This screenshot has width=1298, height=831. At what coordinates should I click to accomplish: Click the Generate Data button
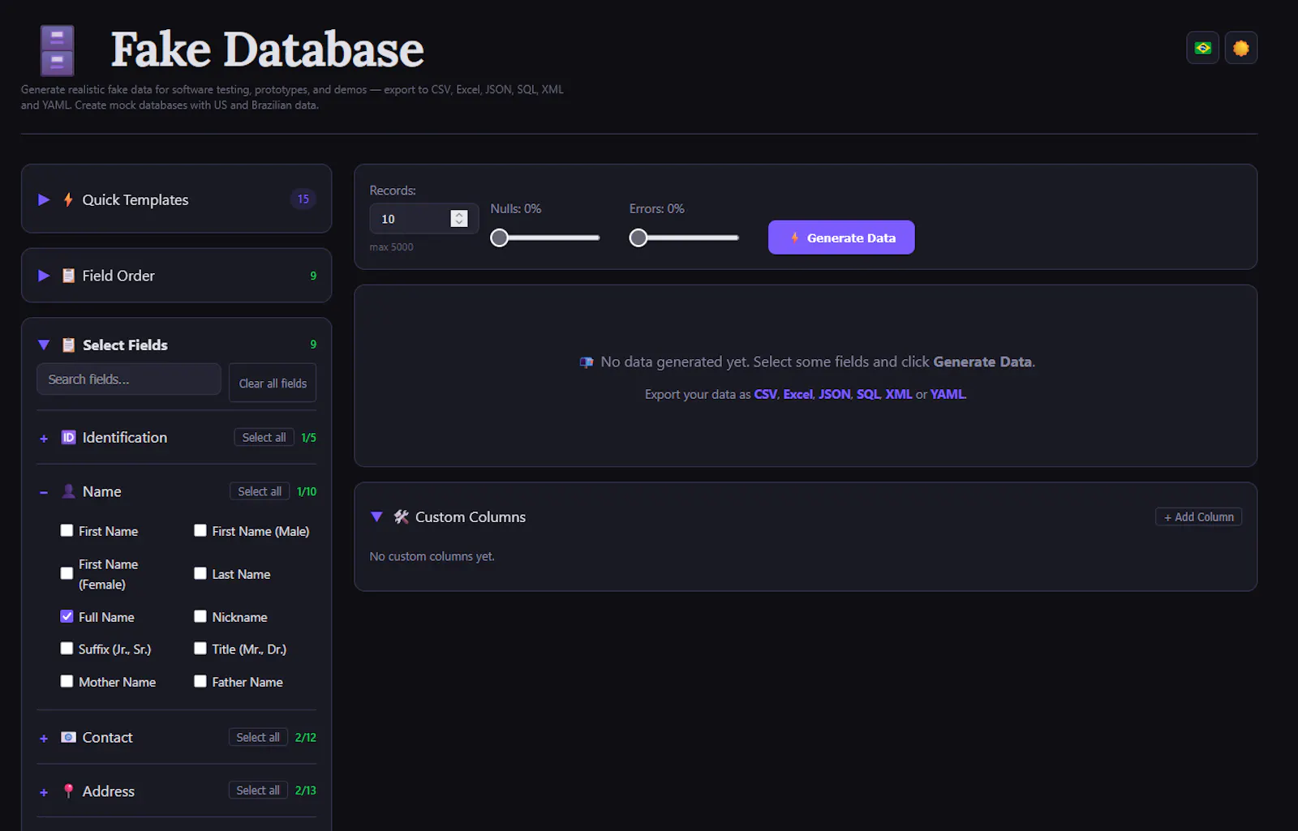841,238
